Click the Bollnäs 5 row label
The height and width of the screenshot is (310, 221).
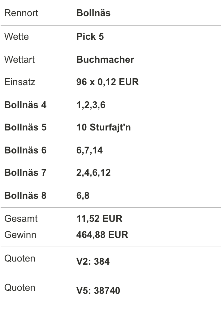pos(25,127)
